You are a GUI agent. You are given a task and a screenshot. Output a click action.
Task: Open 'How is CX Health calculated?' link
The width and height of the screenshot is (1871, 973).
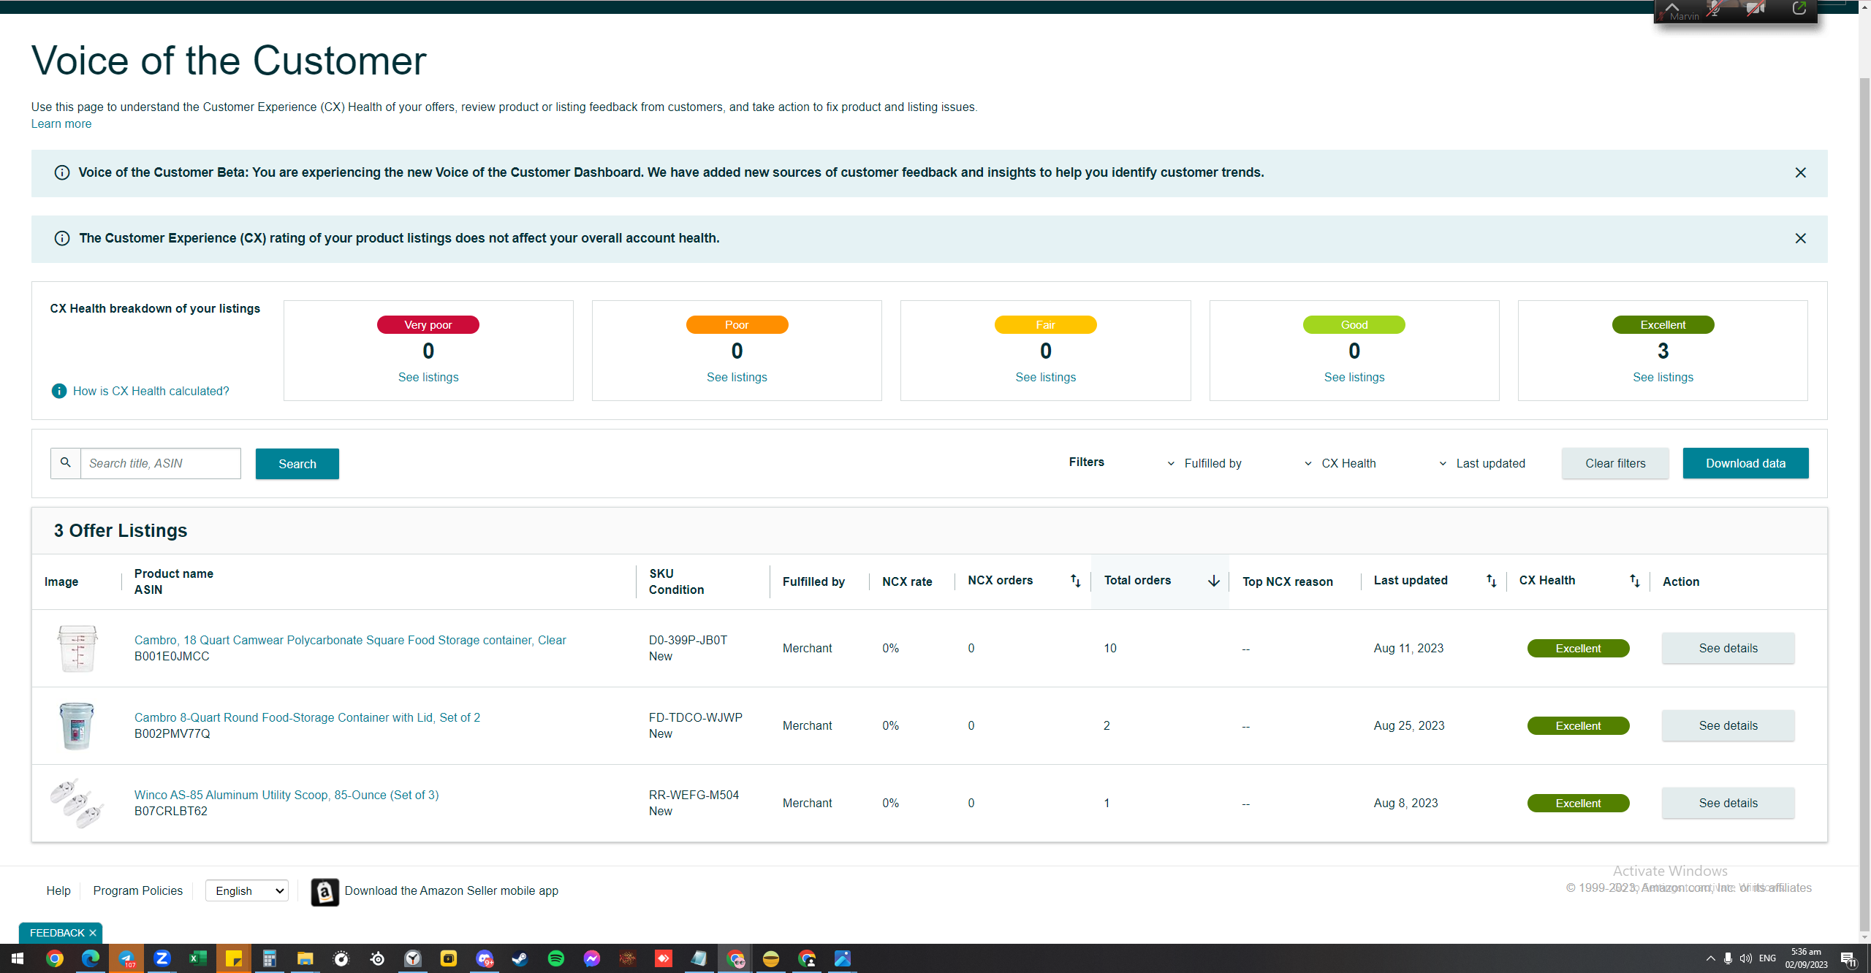pyautogui.click(x=151, y=392)
